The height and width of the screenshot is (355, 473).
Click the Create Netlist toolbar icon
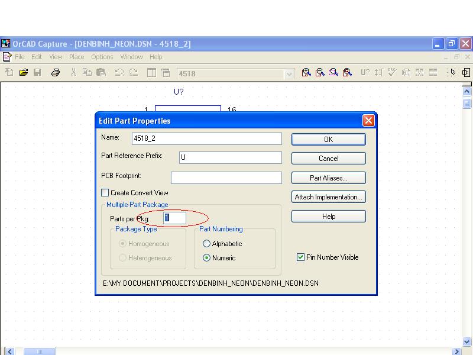coord(406,72)
